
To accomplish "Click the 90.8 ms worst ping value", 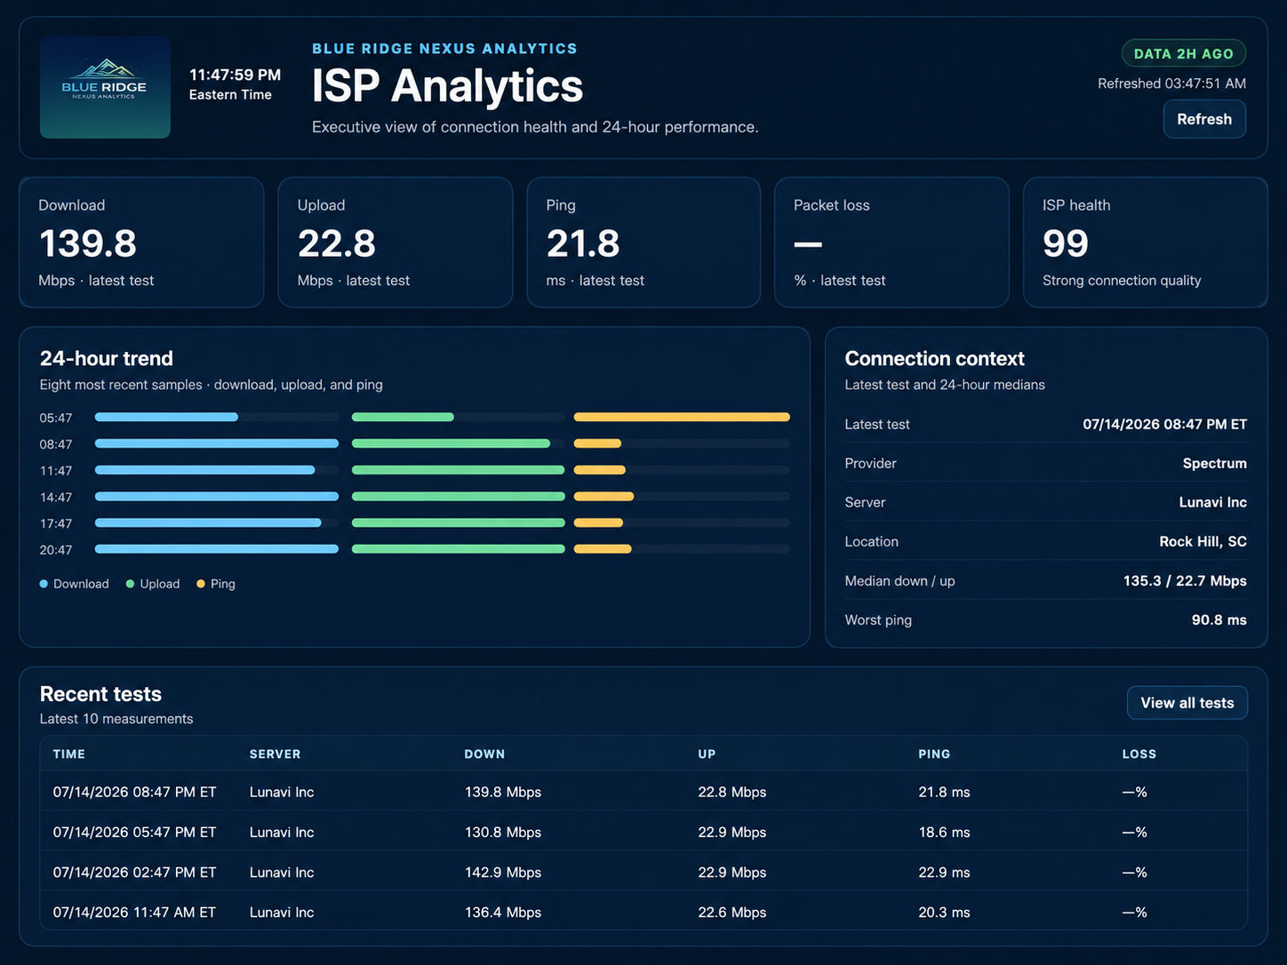I will [1219, 620].
